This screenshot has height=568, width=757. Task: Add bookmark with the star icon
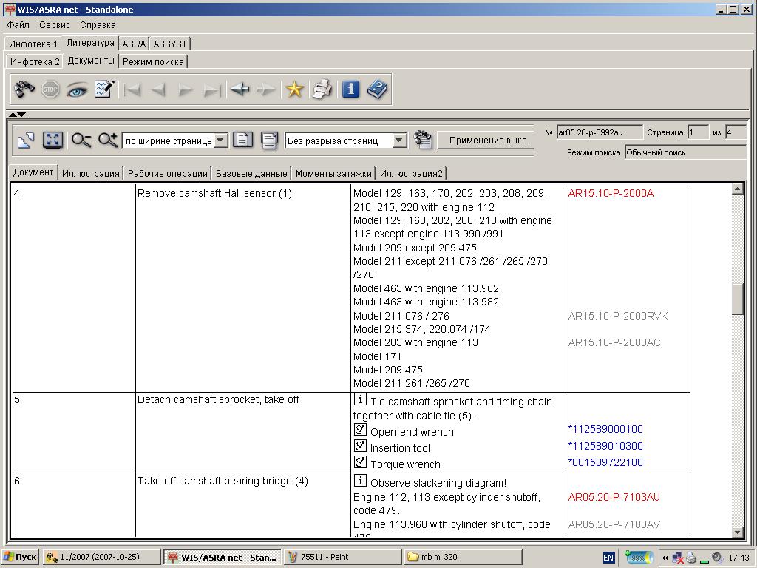pyautogui.click(x=294, y=89)
